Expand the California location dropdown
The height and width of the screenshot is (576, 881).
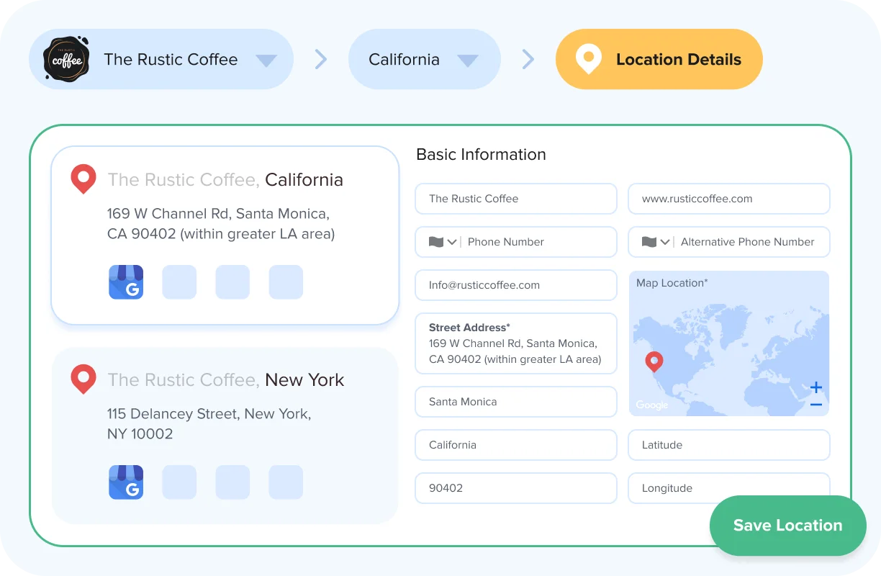468,60
